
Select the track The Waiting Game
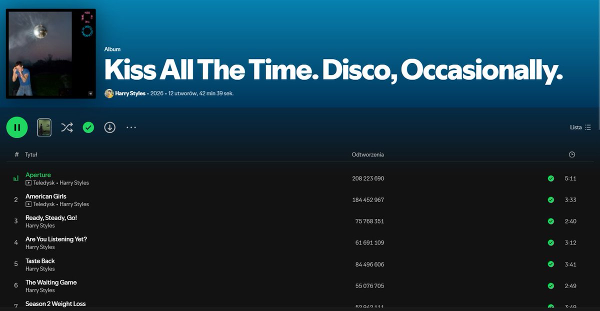click(51, 282)
